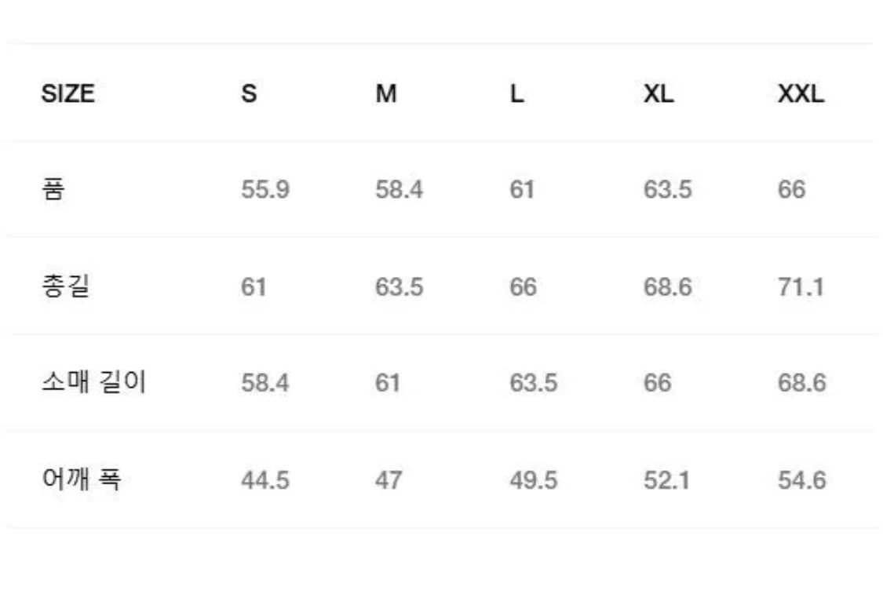Image resolution: width=883 pixels, height=605 pixels.
Task: Click the 55.9 value in 품 row
Action: pos(265,190)
